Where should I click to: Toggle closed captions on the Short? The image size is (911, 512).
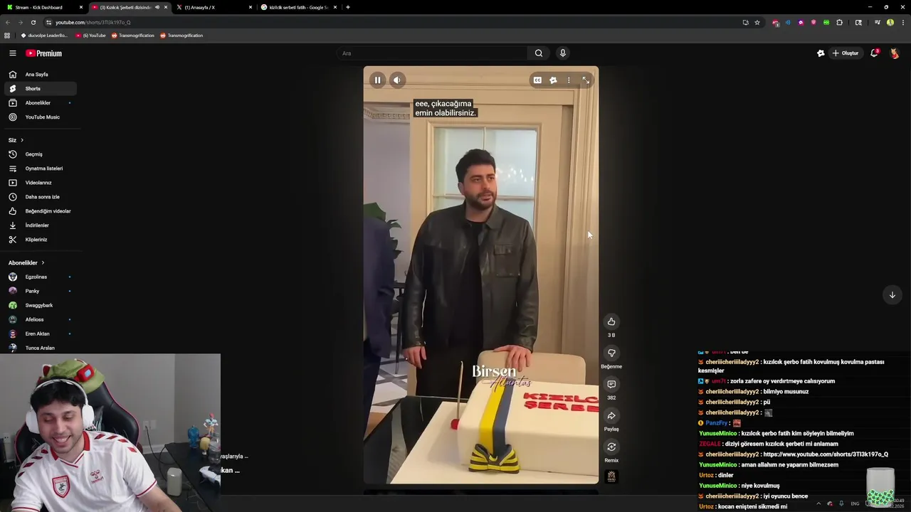(537, 80)
